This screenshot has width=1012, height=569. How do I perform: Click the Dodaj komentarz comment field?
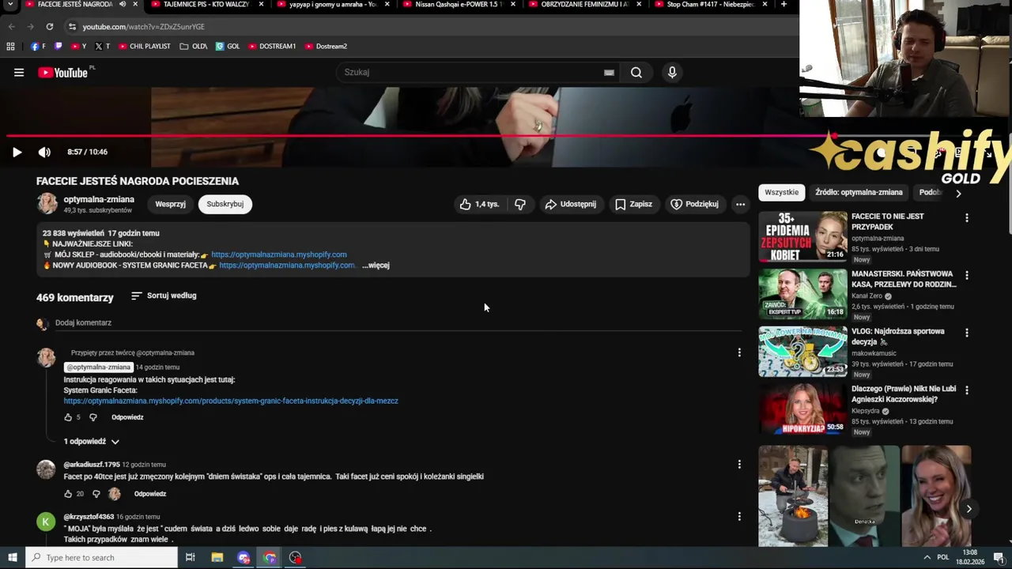coord(398,322)
